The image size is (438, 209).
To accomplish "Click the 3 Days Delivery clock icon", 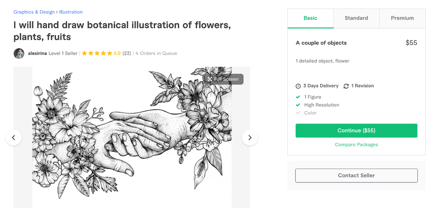I will tap(298, 86).
